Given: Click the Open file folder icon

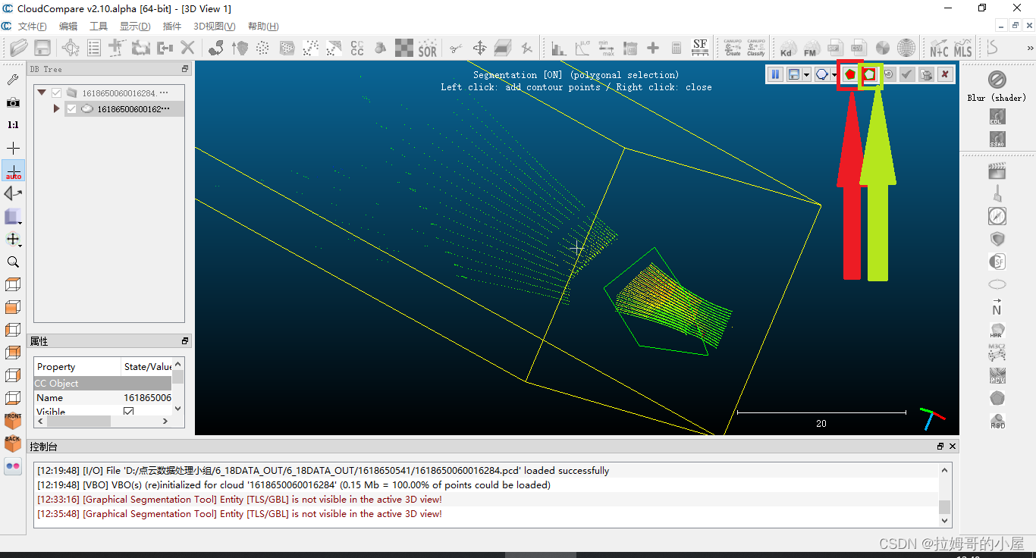Looking at the screenshot, I should click(19, 48).
